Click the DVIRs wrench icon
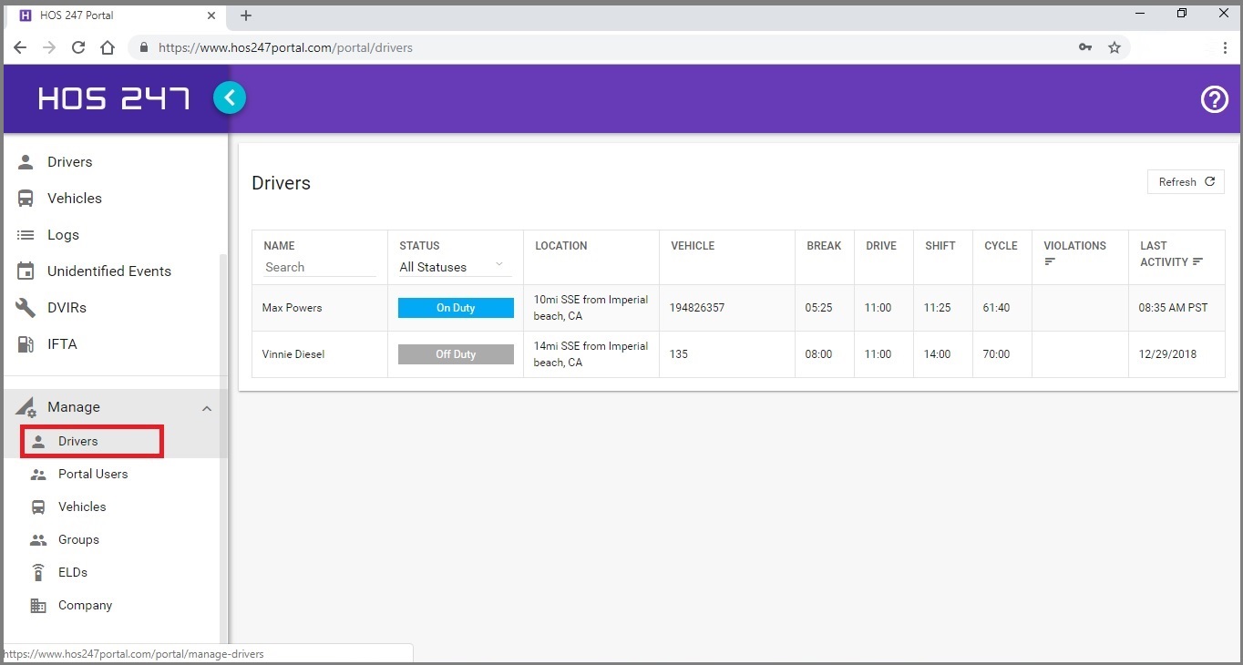The height and width of the screenshot is (665, 1243). coord(26,308)
